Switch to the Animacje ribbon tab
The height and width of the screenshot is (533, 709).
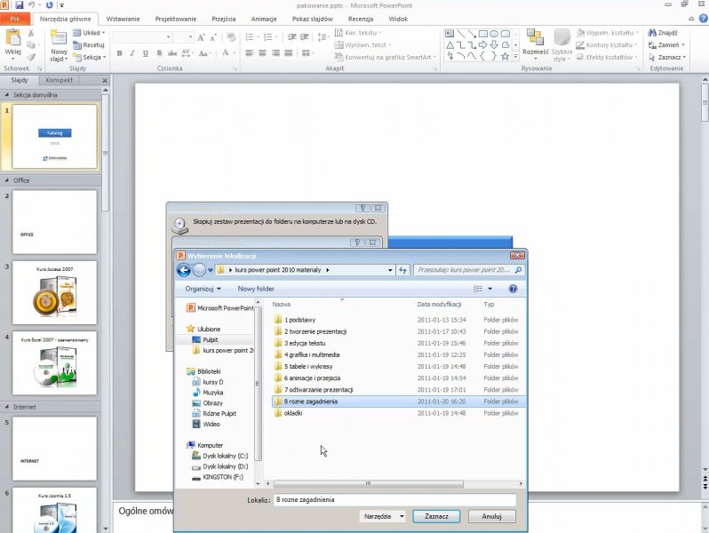pyautogui.click(x=263, y=18)
